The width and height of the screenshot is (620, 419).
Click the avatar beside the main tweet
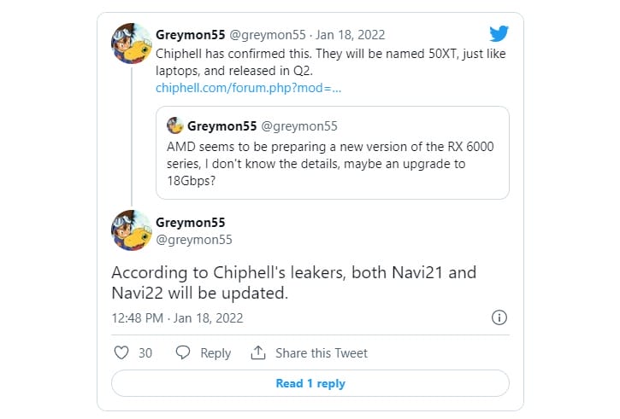(132, 231)
